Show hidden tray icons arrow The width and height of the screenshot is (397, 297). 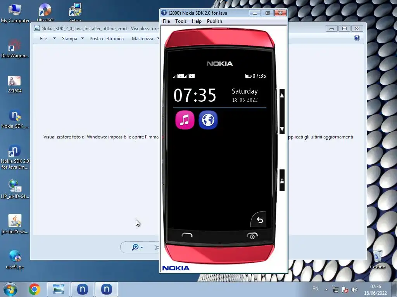coord(326,290)
